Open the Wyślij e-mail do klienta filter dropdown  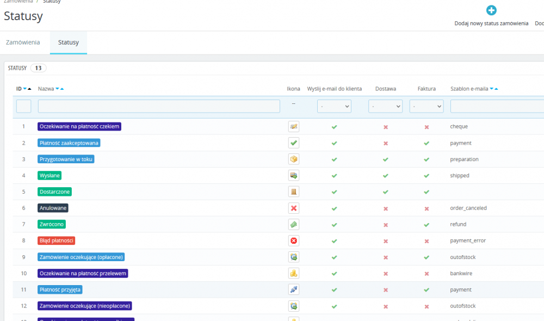pyautogui.click(x=334, y=106)
